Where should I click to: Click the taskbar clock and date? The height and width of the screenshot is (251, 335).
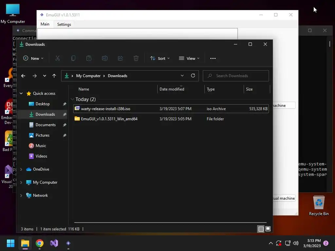(x=312, y=243)
